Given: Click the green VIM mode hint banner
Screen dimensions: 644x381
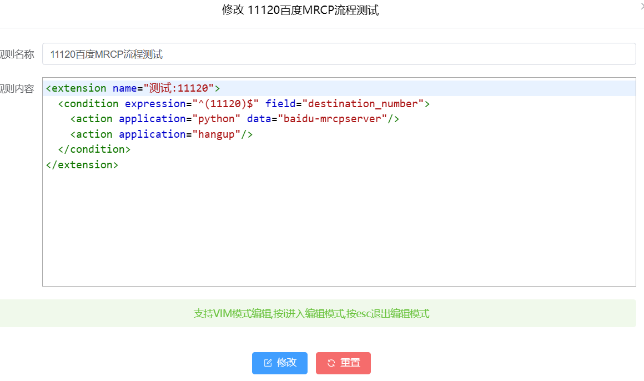Looking at the screenshot, I should (x=318, y=313).
